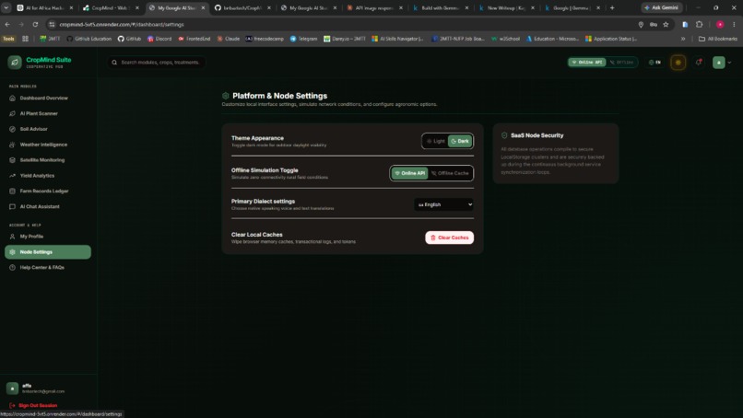Open the notifications bell icon

(x=699, y=62)
